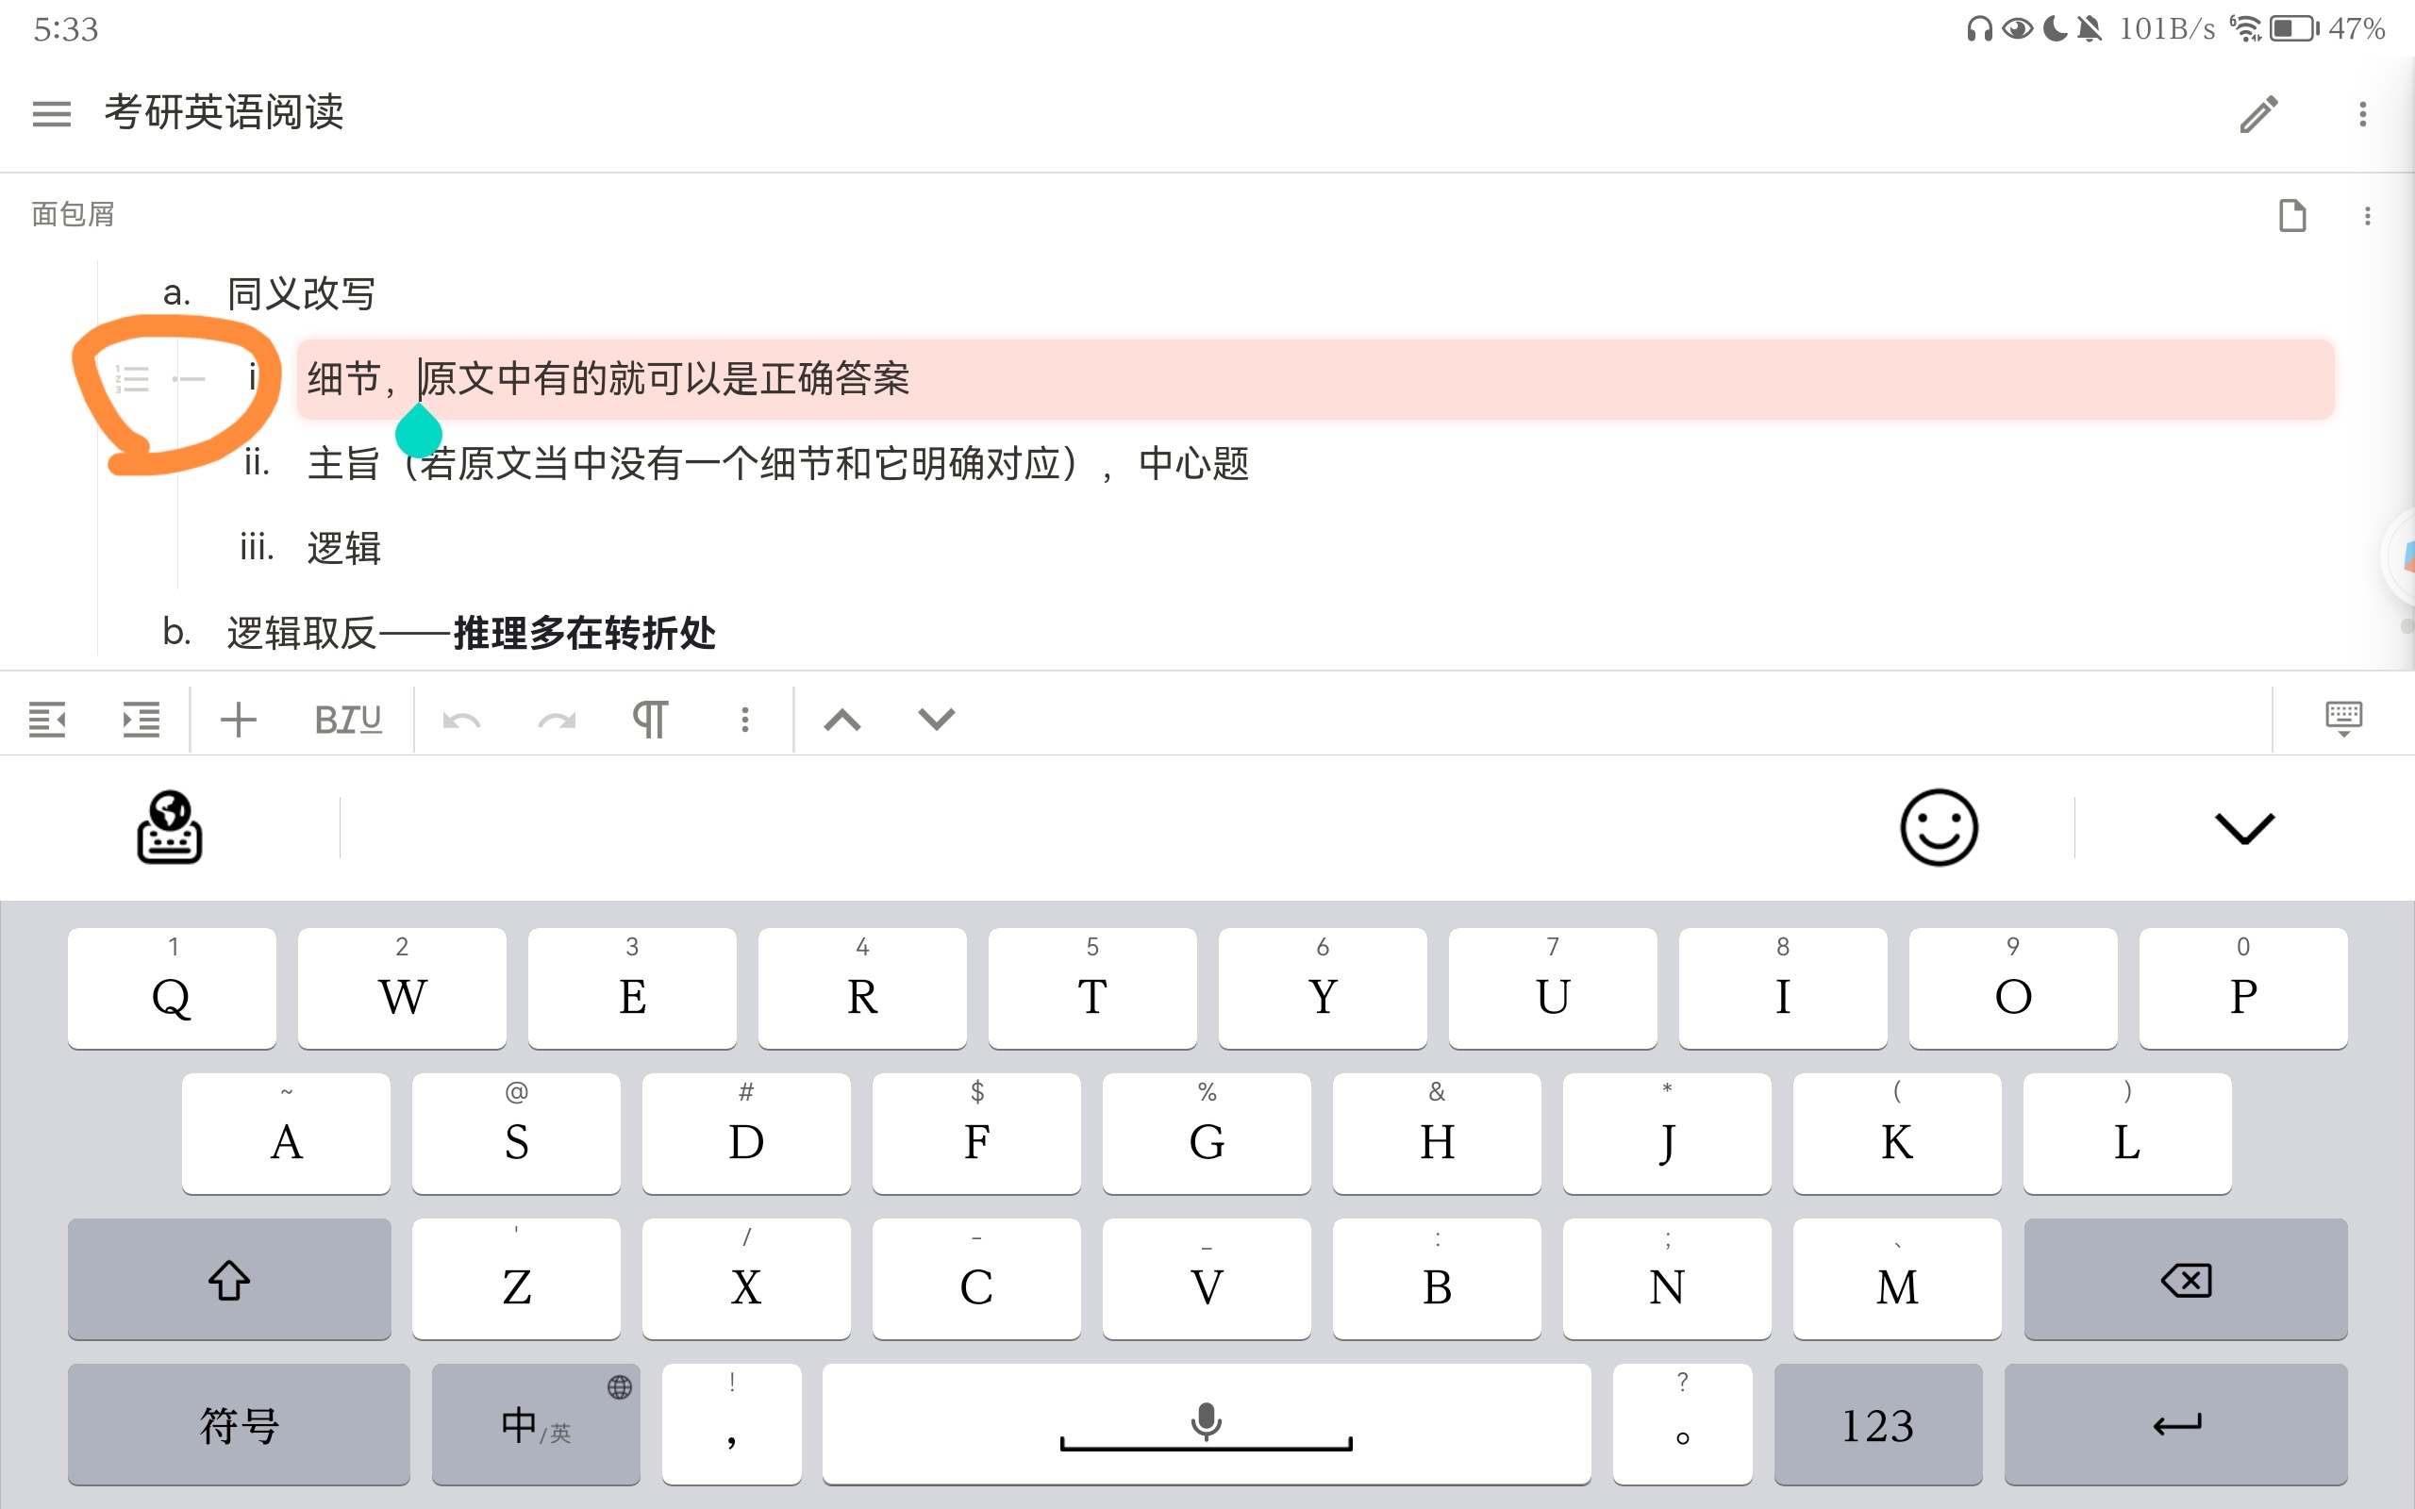Toggle the Shift key
2415x1509 pixels.
(228, 1279)
